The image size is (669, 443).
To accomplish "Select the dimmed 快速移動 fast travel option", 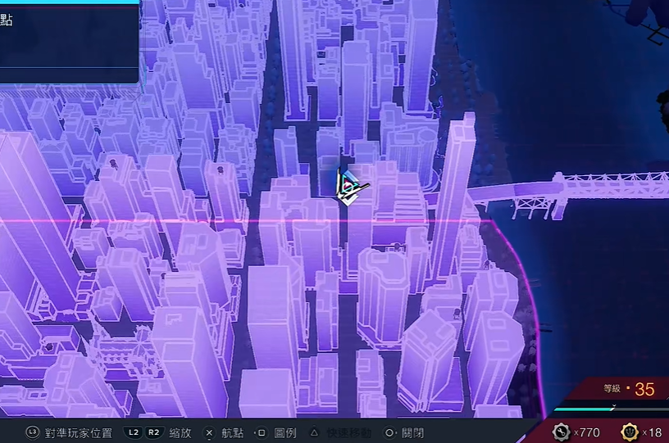I will click(348, 433).
